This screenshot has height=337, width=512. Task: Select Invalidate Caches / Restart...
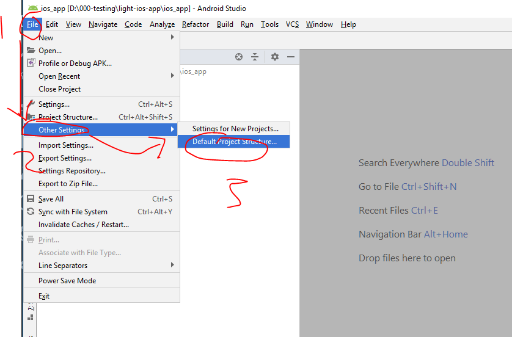(x=101, y=225)
